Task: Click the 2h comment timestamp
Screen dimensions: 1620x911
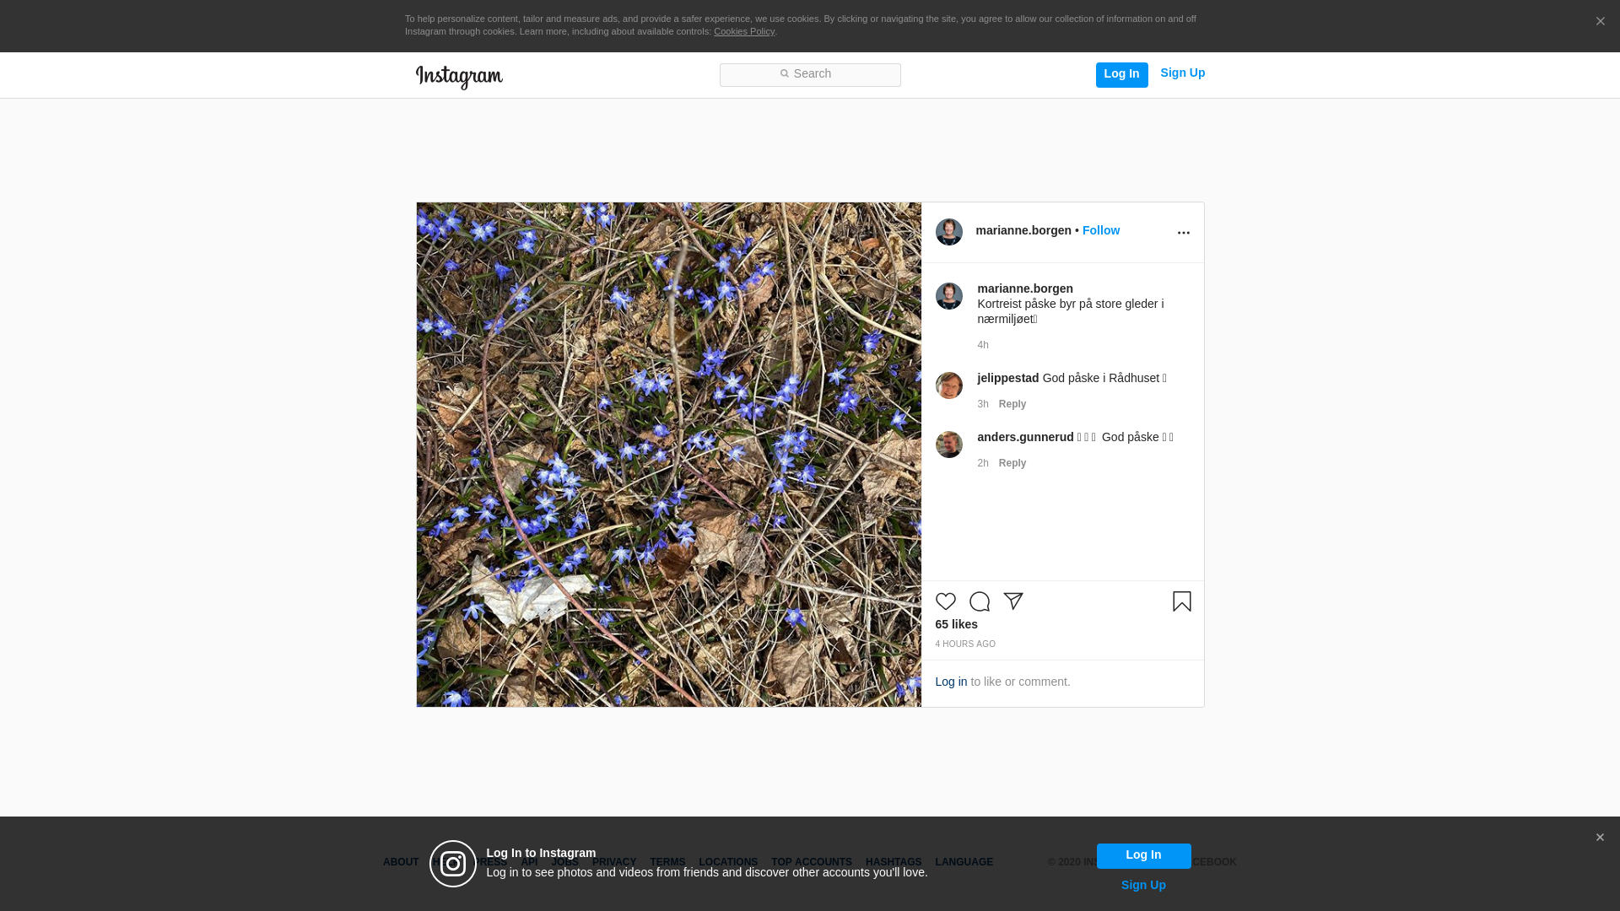Action: [x=983, y=463]
